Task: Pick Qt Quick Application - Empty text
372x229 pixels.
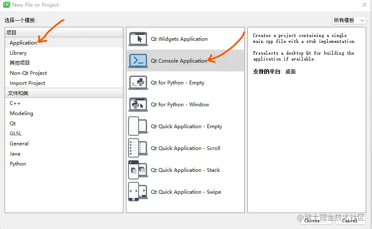Action: 187,126
